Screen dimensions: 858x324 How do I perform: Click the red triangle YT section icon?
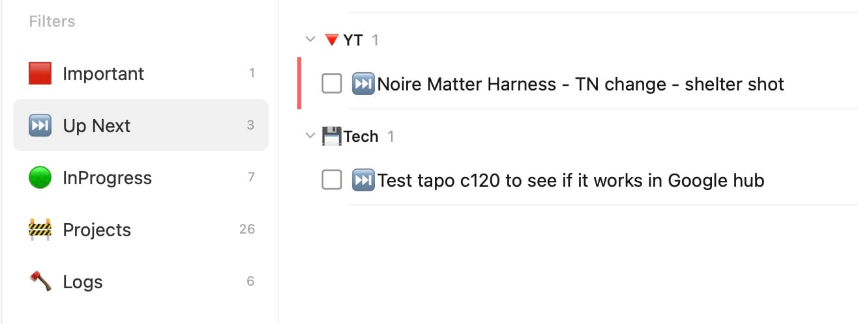tap(331, 40)
